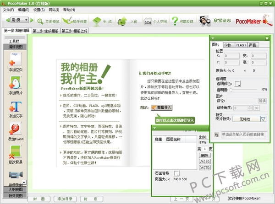Click the link icon beside page link field

(x=217, y=135)
